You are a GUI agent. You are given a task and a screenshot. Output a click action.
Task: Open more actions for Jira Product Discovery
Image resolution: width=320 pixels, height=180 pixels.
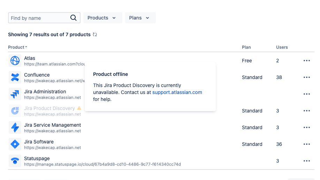pos(306,111)
